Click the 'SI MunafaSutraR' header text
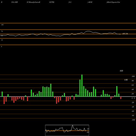This screenshot has height=136, width=136. 33,2
